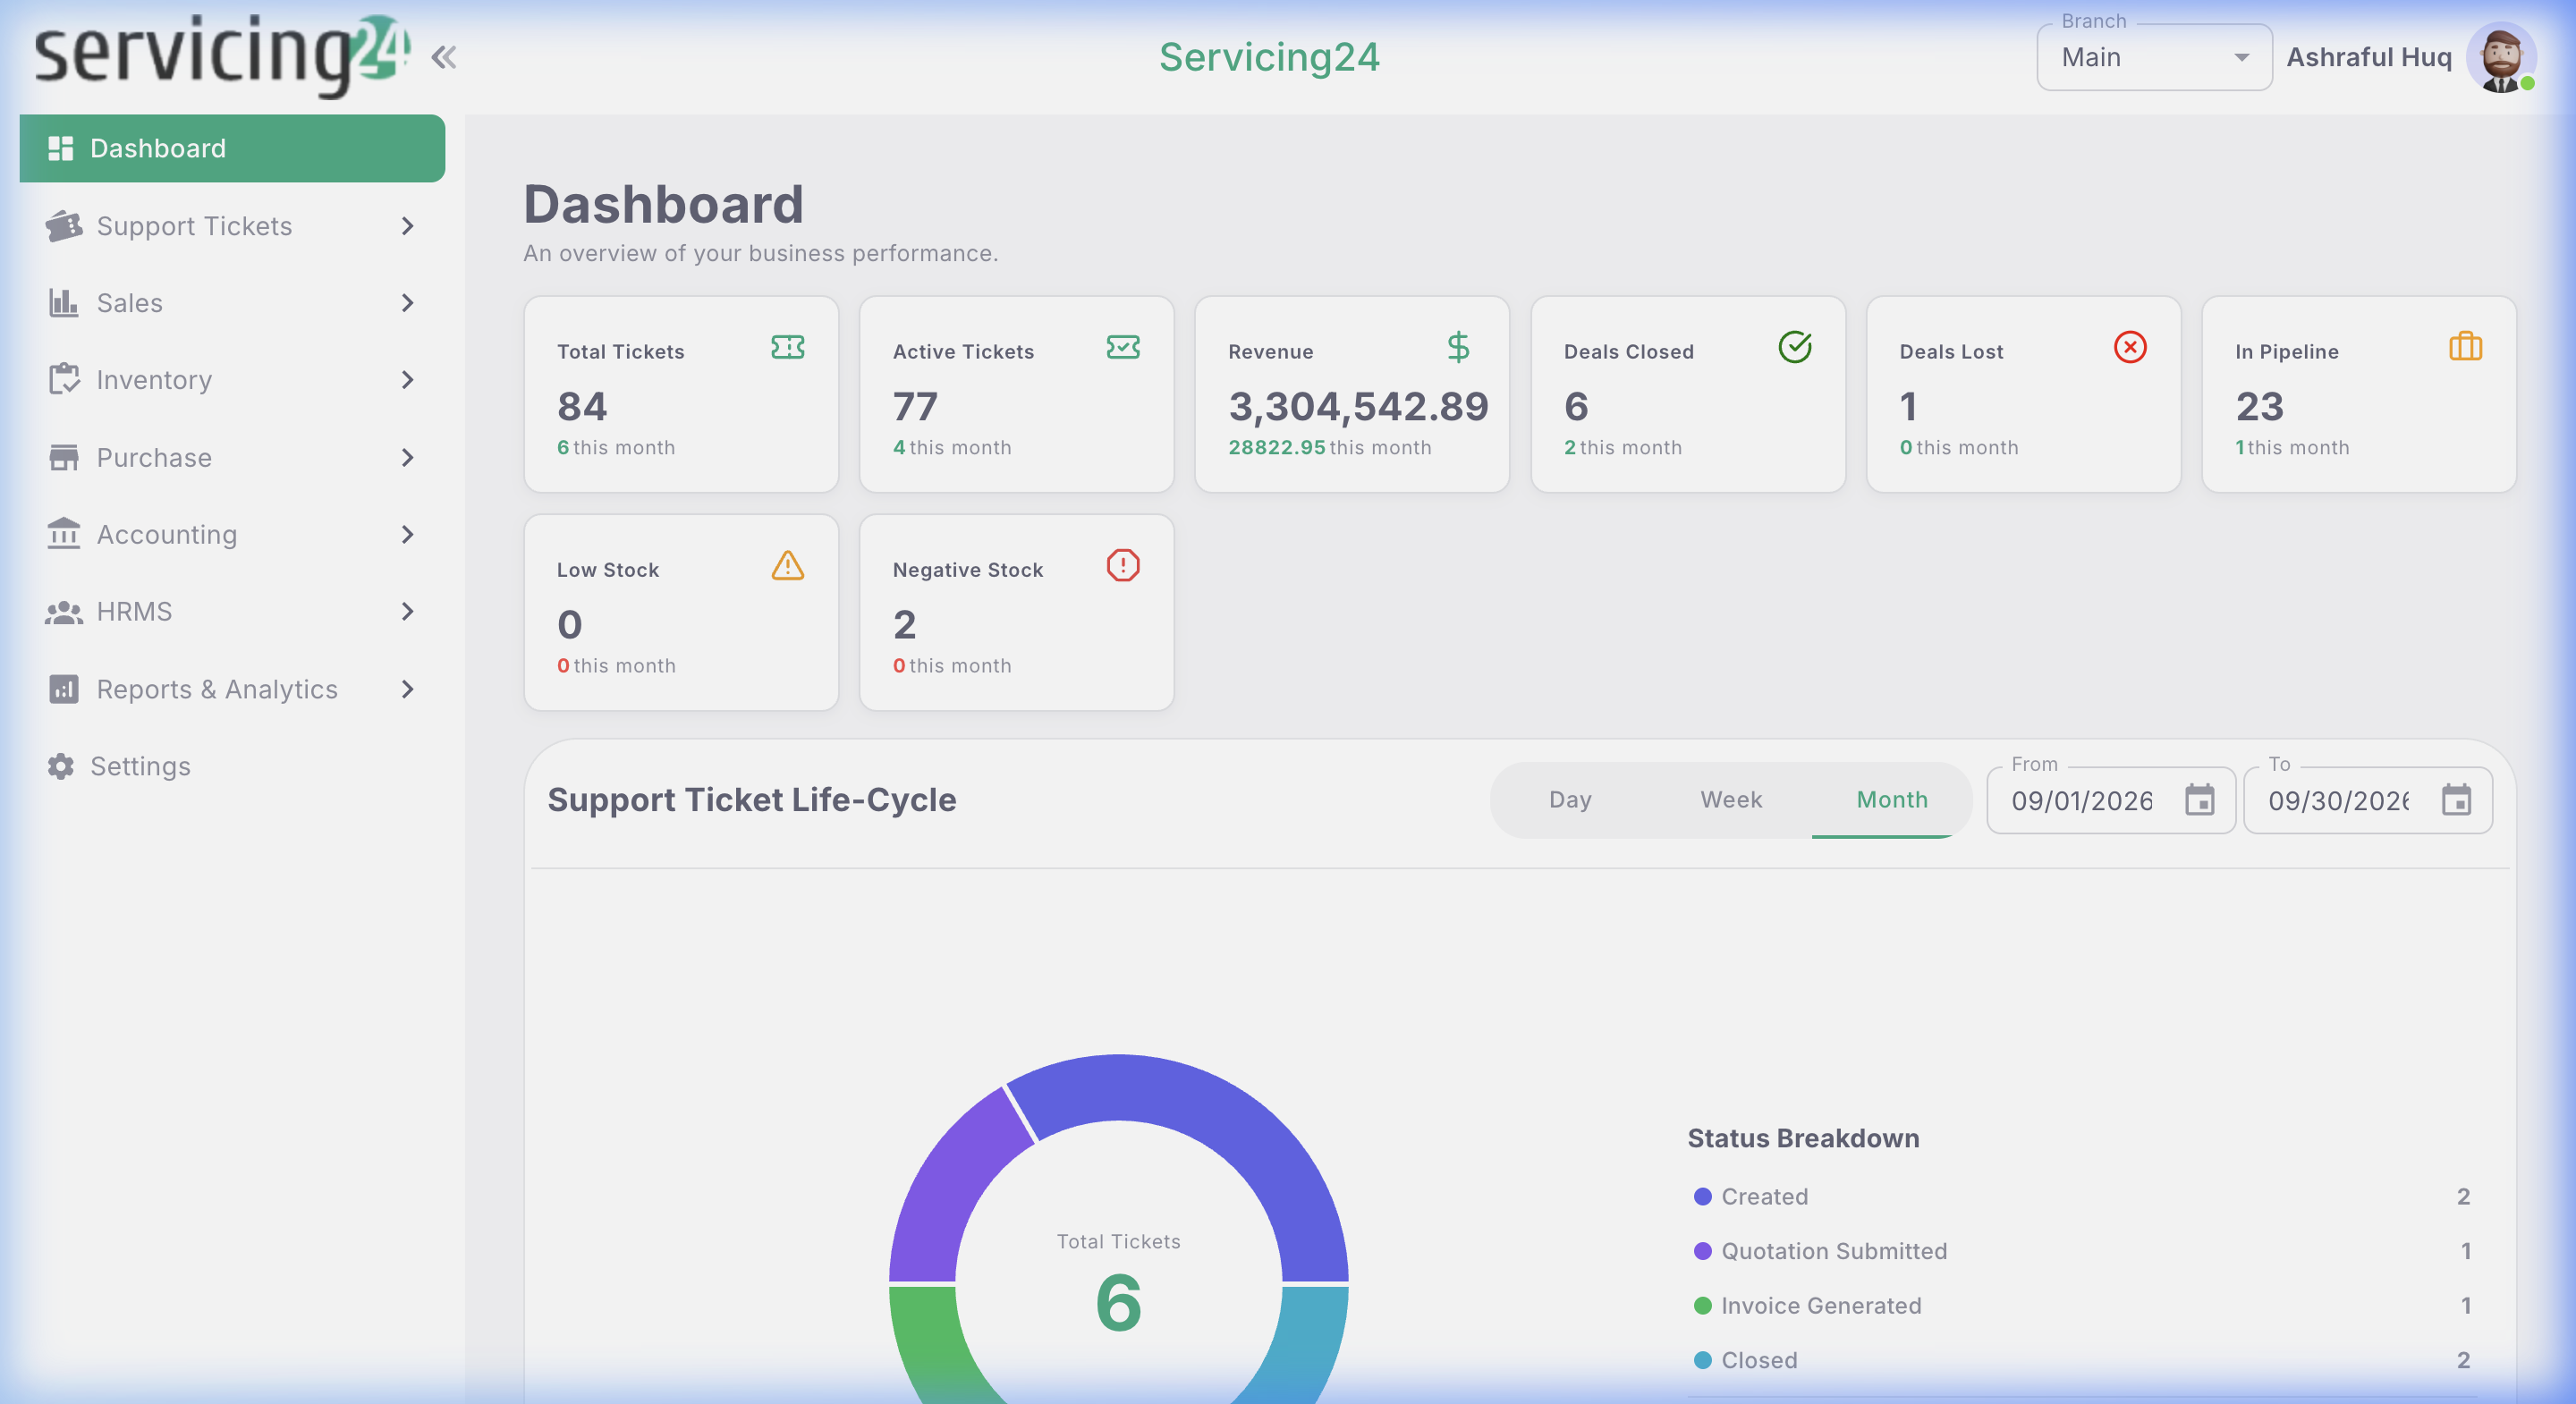Click the Negative Stock alert icon
This screenshot has height=1404, width=2576.
(1123, 566)
